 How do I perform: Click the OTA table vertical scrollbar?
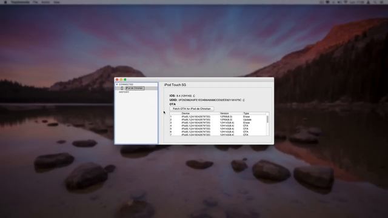pyautogui.click(x=267, y=119)
